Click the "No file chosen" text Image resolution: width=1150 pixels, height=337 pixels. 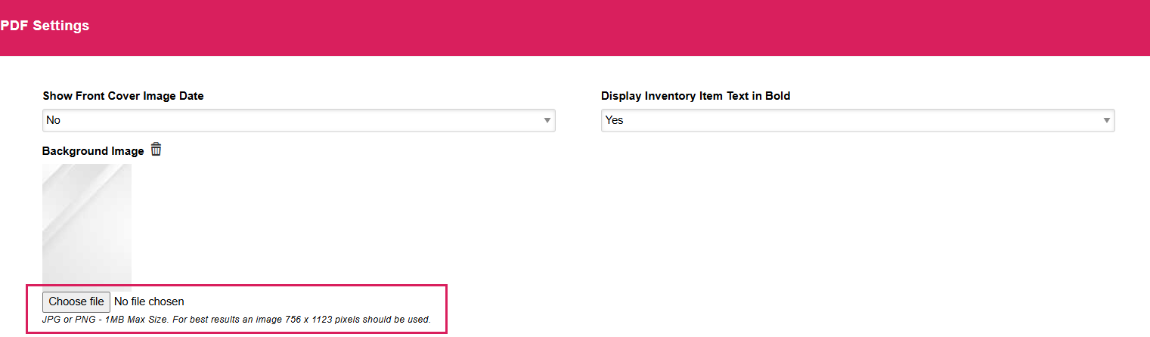point(149,301)
